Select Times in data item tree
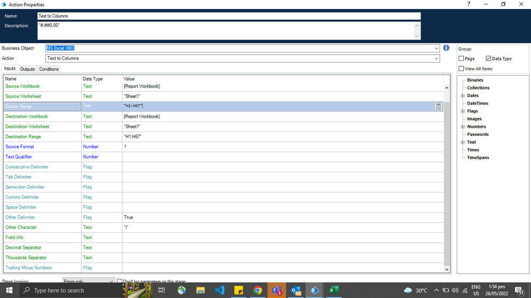 click(473, 150)
